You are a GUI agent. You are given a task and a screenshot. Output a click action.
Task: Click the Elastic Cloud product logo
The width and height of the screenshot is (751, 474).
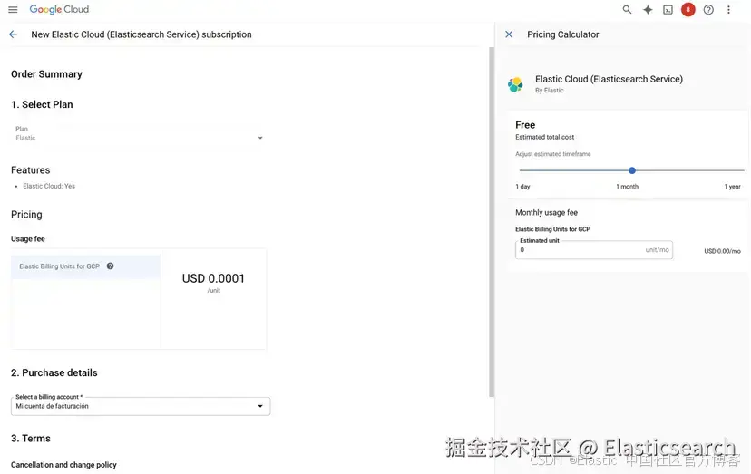coord(515,84)
